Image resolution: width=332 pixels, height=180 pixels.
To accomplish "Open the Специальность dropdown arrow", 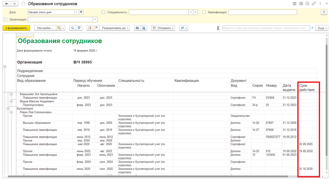I will (x=191, y=12).
